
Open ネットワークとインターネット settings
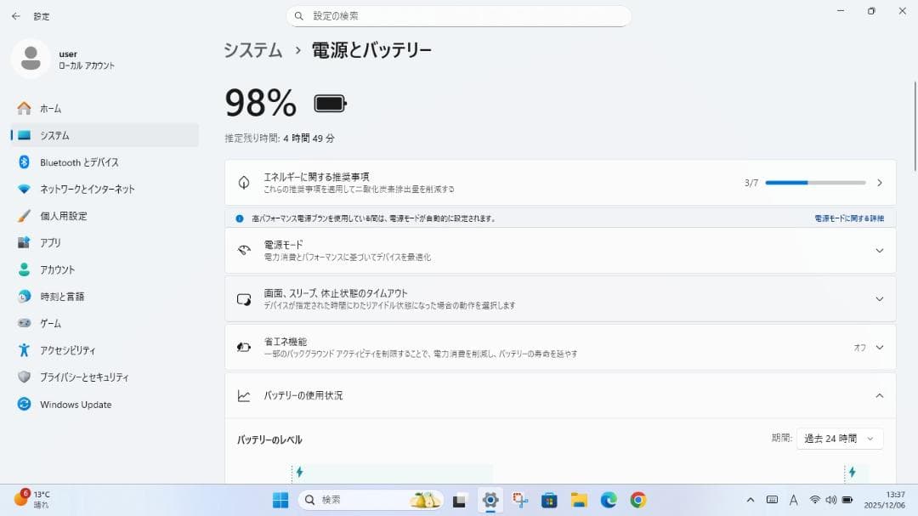point(85,189)
